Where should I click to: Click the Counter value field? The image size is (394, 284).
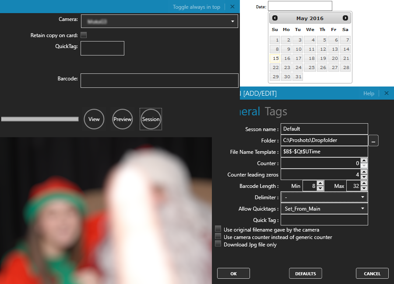(320, 163)
